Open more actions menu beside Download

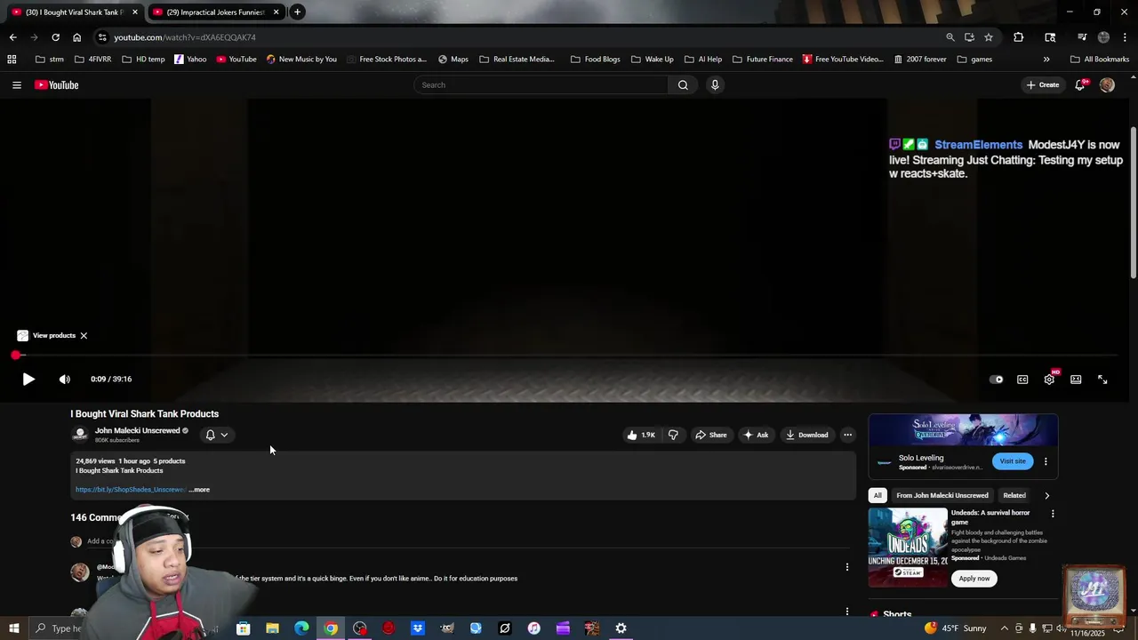(848, 435)
